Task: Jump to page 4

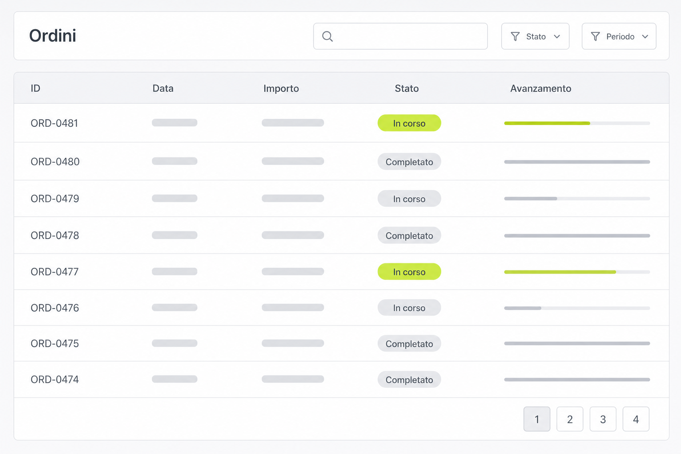Action: 636,419
